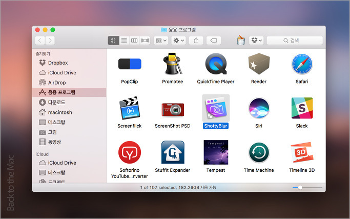Open macintosh home folder in sidebar

pyautogui.click(x=69, y=112)
